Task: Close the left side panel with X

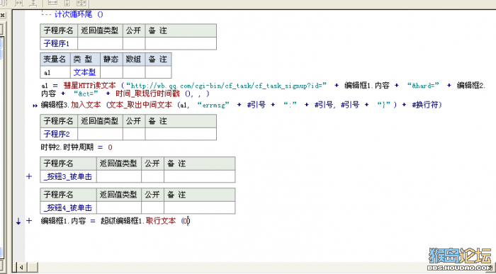Action: coord(2,15)
